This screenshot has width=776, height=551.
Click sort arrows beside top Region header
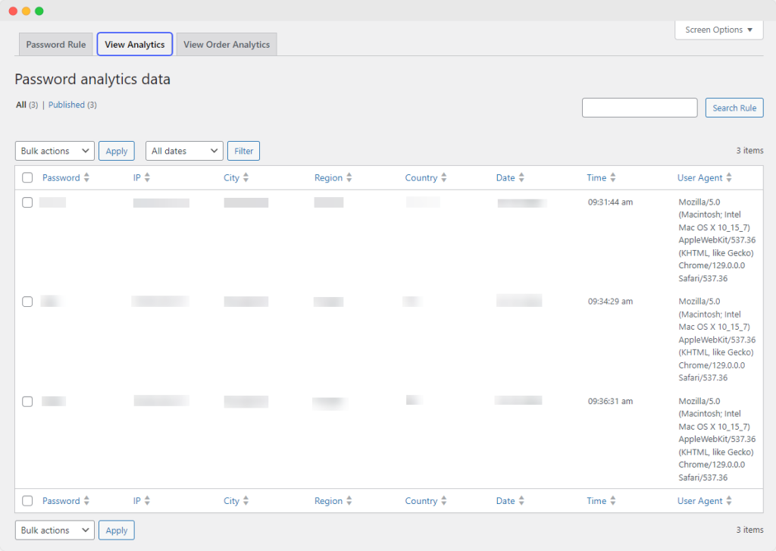pyautogui.click(x=349, y=178)
